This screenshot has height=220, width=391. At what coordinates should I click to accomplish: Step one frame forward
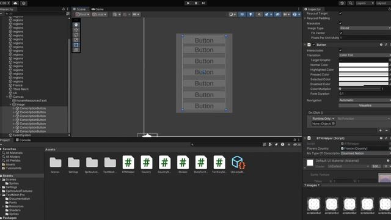[203, 3]
